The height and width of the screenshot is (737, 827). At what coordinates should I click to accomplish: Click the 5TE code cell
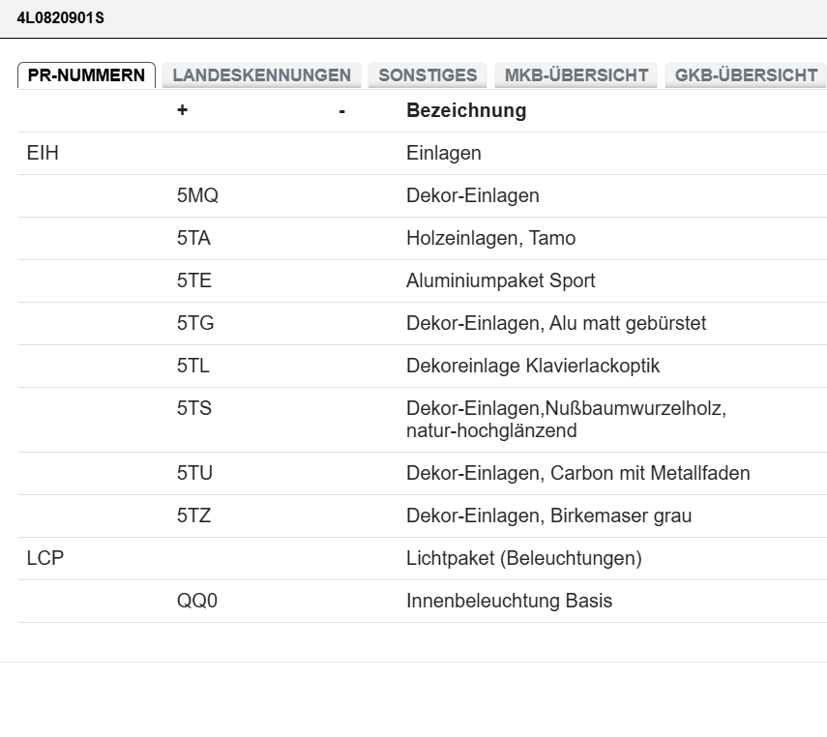pos(193,280)
